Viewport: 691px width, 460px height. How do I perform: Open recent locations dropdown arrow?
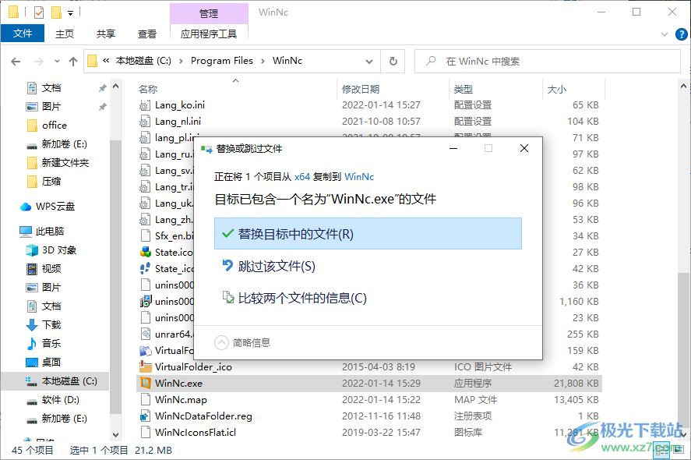coord(57,62)
